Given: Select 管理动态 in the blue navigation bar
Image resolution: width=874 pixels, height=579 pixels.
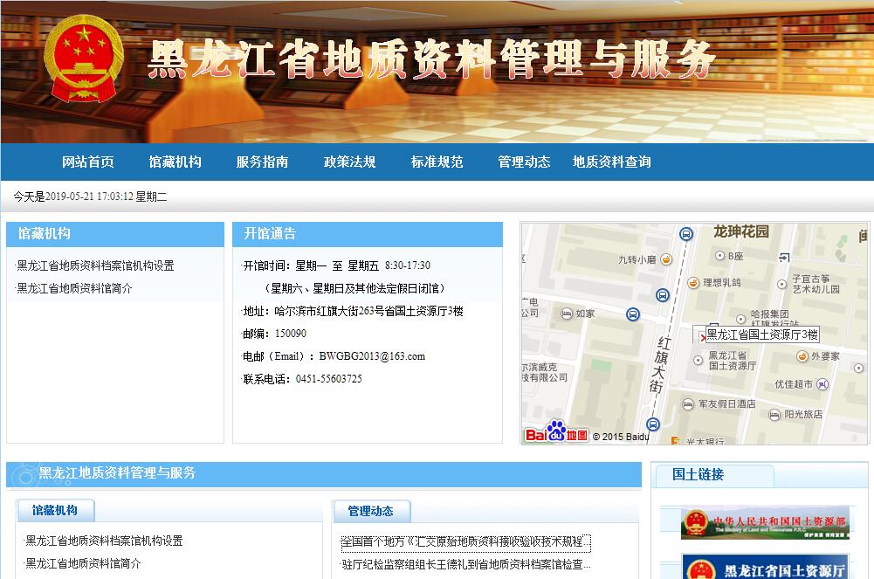Looking at the screenshot, I should [x=524, y=162].
